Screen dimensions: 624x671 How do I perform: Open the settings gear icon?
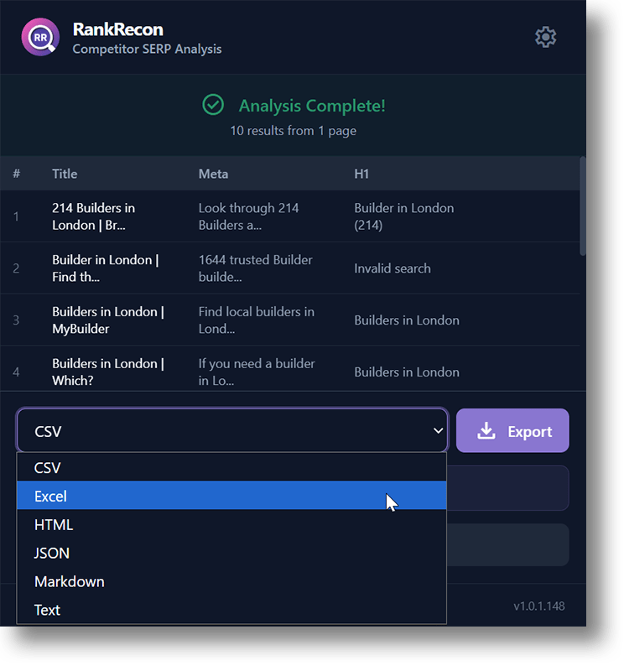[x=545, y=37]
